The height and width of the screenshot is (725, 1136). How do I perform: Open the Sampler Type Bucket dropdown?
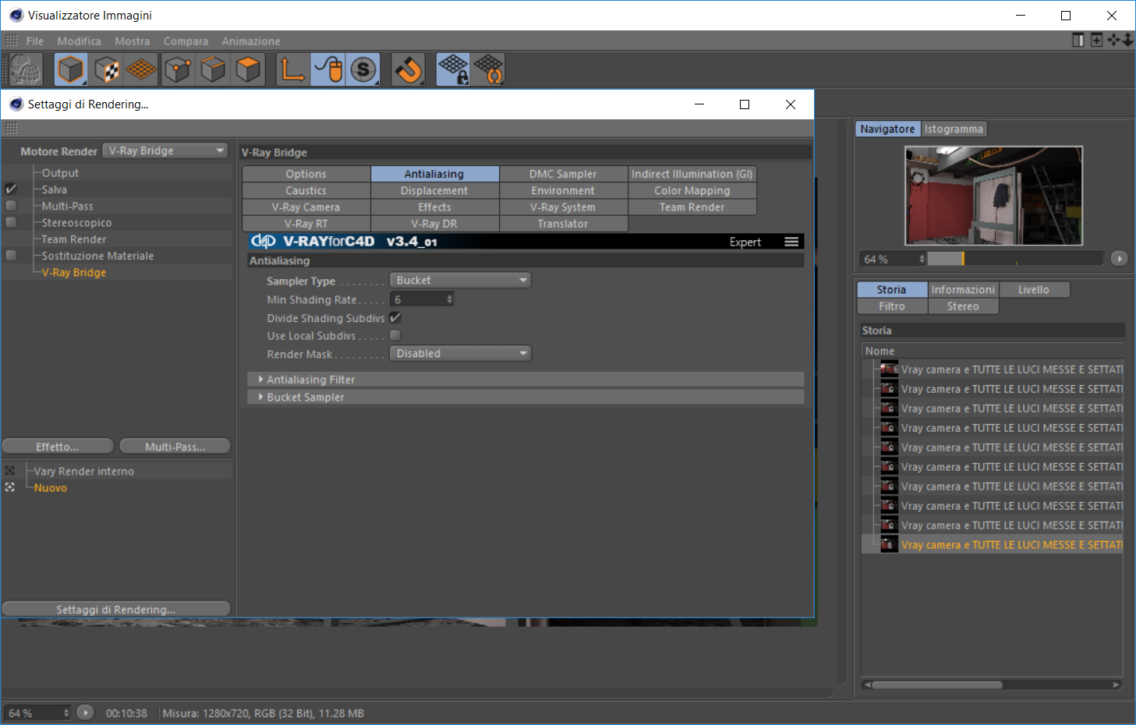point(460,280)
